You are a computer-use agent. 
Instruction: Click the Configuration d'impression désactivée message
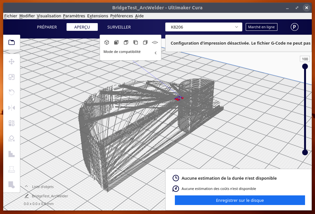(x=240, y=43)
